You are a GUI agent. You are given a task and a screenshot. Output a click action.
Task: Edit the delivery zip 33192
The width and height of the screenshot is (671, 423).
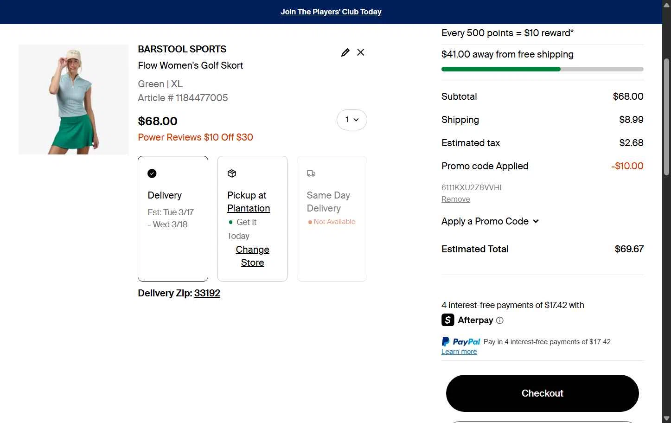pos(207,293)
